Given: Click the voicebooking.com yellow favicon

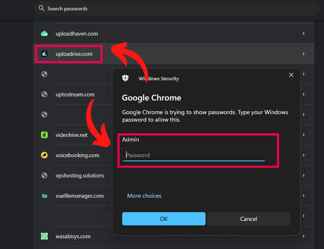Looking at the screenshot, I should point(44,155).
